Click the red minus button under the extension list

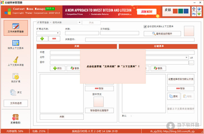pyautogui.click(x=54, y=39)
